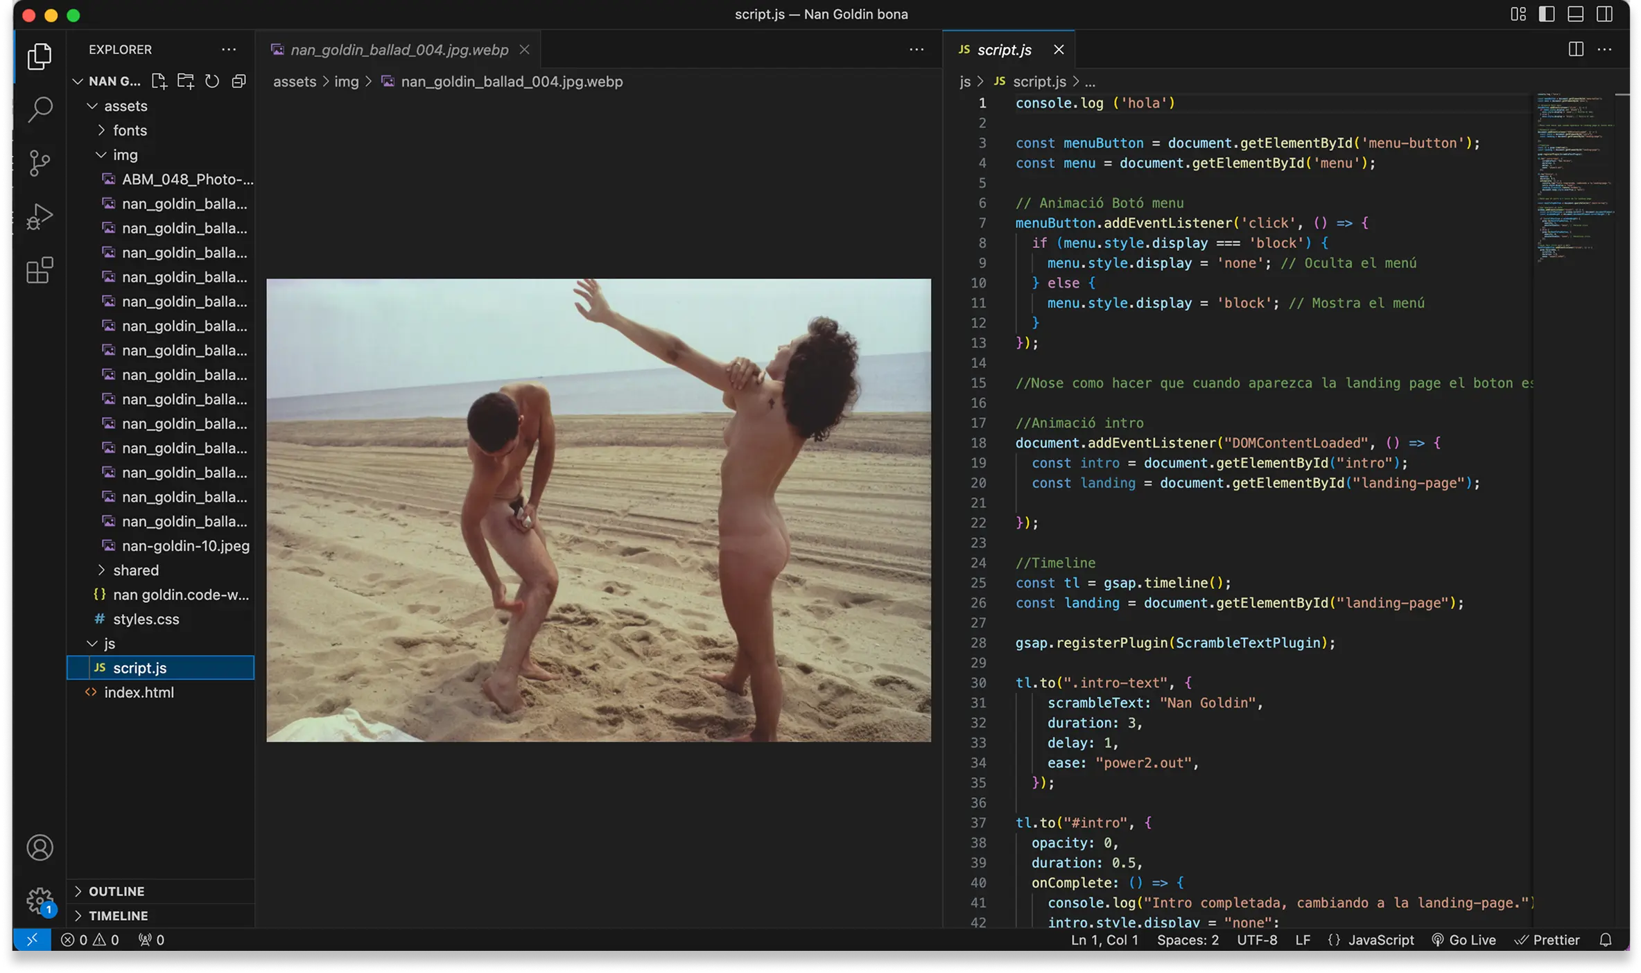Open Run and Debug view
Viewport: 1641px width, 973px height.
tap(40, 217)
